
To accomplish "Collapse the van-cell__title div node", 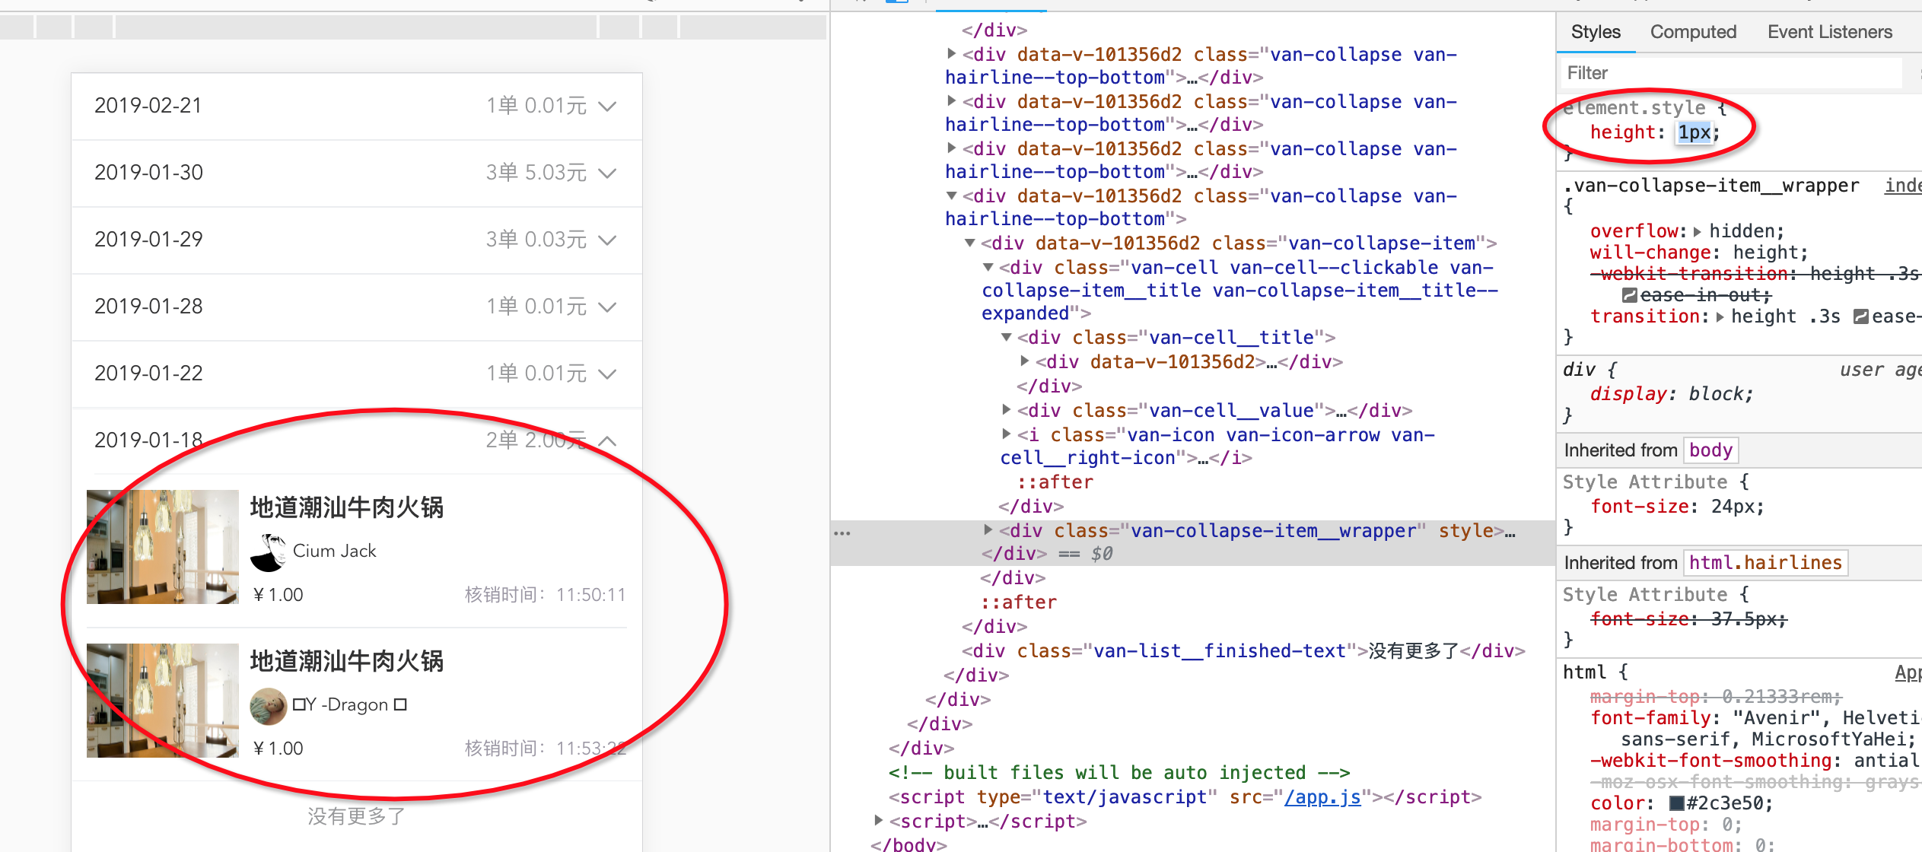I will click(x=1006, y=337).
